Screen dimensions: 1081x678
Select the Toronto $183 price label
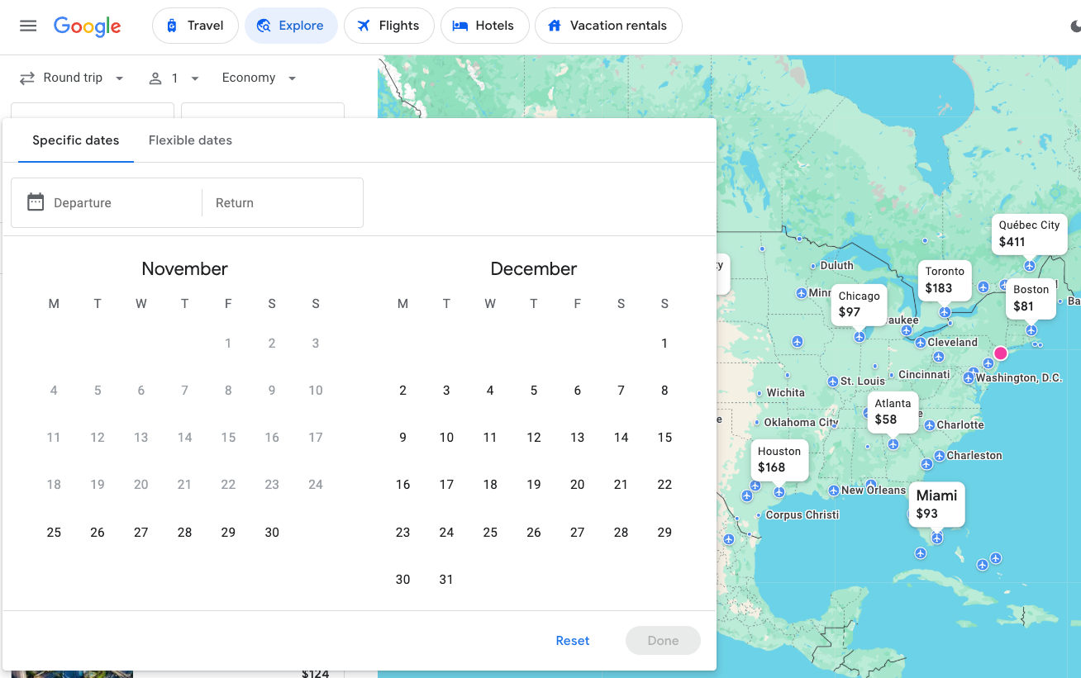pos(945,280)
